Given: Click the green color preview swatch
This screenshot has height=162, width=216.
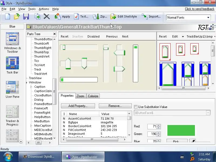Looking at the screenshot, I should pyautogui.click(x=181, y=130).
